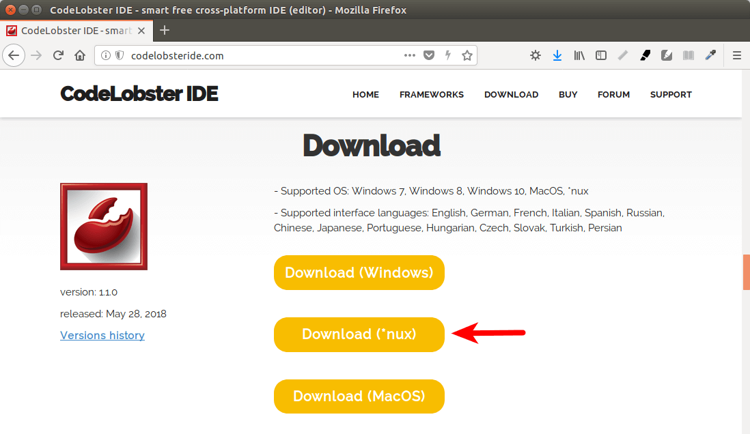750x434 pixels.
Task: Toggle the Firefox sidebar view
Action: tap(601, 56)
